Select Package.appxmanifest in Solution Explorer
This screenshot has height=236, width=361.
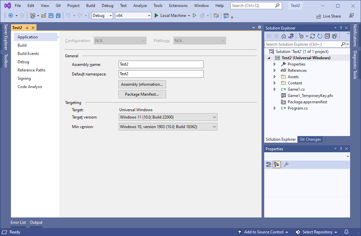(x=307, y=102)
